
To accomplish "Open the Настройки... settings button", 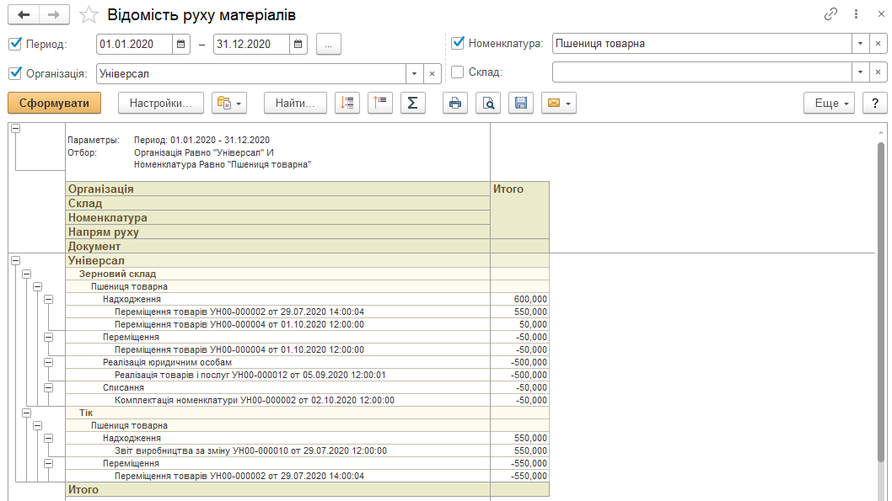I will (x=161, y=103).
